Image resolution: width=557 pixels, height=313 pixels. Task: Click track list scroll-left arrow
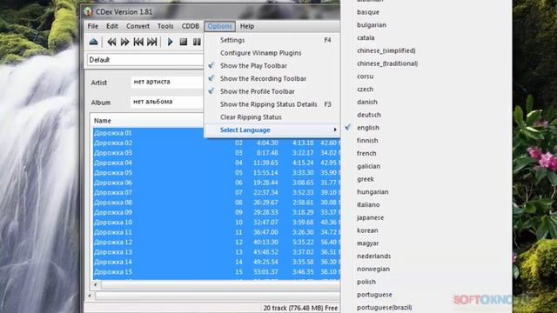[95, 284]
